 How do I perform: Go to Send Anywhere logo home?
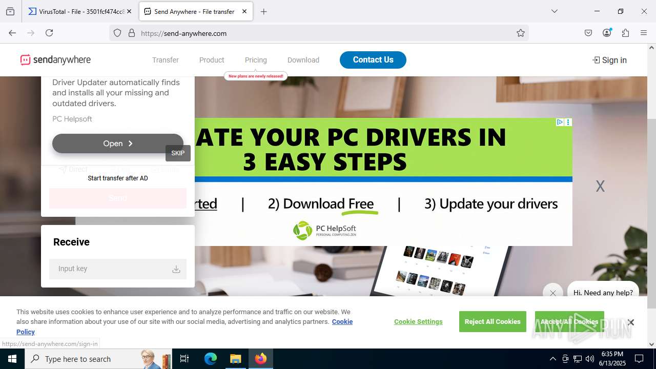pos(55,60)
